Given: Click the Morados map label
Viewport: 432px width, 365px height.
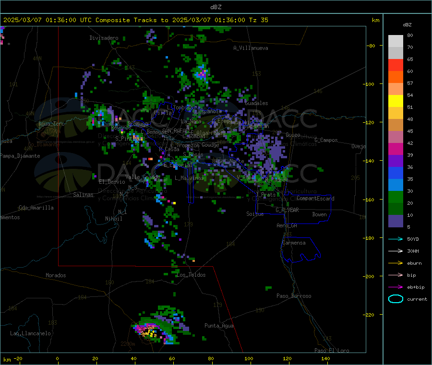Looking at the screenshot, I should click(x=56, y=275).
